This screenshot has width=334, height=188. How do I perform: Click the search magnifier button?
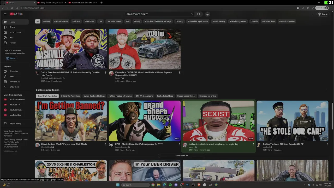(199, 14)
